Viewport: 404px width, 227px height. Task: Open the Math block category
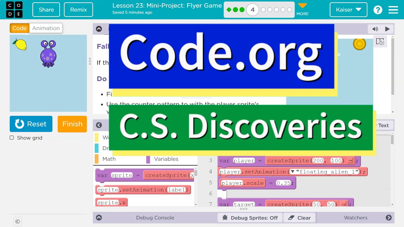coord(109,159)
